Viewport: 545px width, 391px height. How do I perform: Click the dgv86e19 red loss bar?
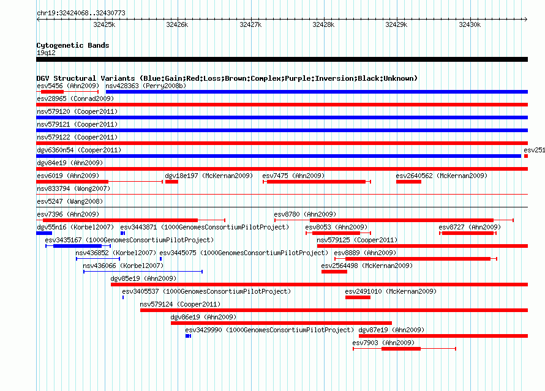coord(281,323)
